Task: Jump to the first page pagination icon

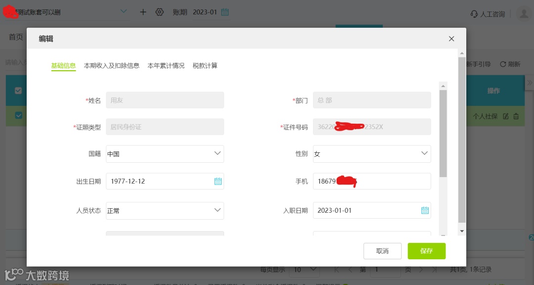Action: [337, 270]
